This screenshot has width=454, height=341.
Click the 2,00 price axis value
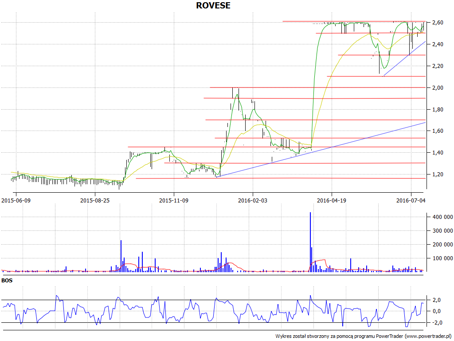(438, 88)
